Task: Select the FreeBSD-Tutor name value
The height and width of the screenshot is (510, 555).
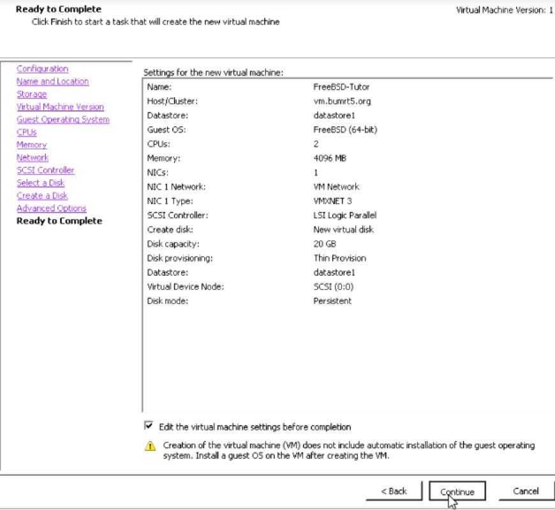Action: 341,87
